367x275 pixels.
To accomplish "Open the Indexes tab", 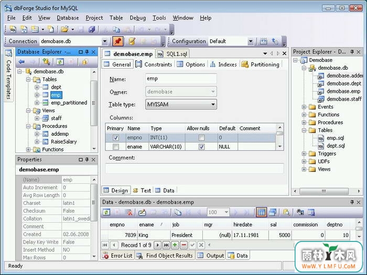I will 223,64.
